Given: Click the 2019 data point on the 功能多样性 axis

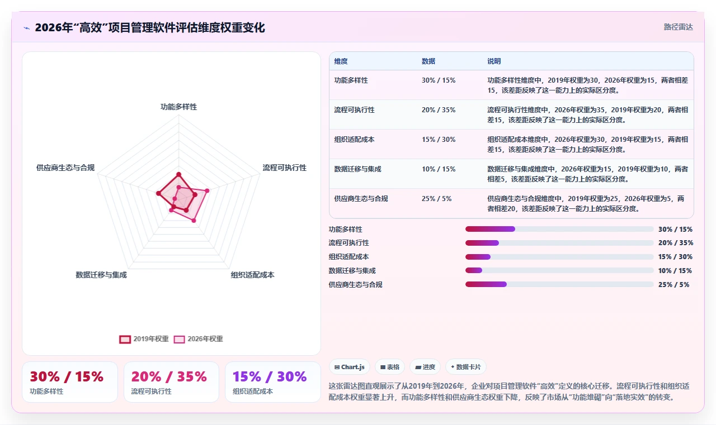Looking at the screenshot, I should click(178, 175).
